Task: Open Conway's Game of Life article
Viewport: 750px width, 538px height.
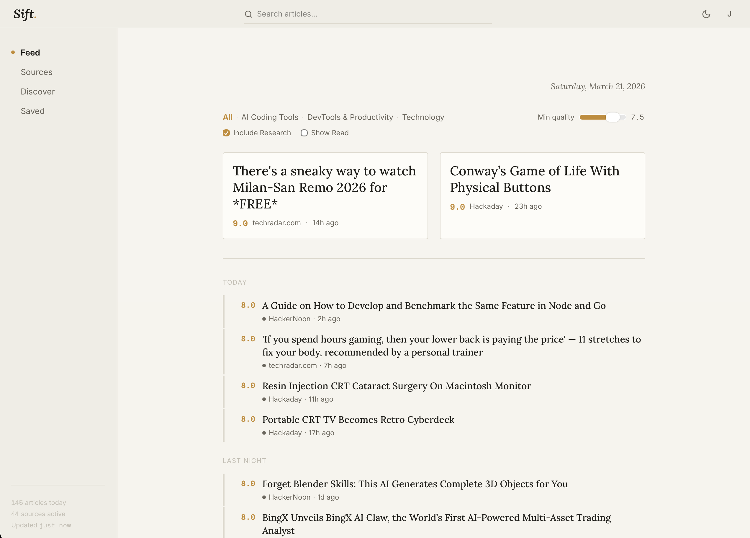Action: [x=542, y=195]
